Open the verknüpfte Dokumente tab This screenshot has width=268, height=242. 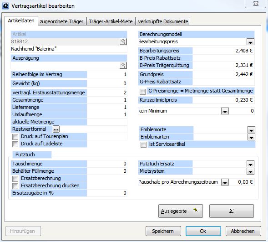tap(163, 21)
